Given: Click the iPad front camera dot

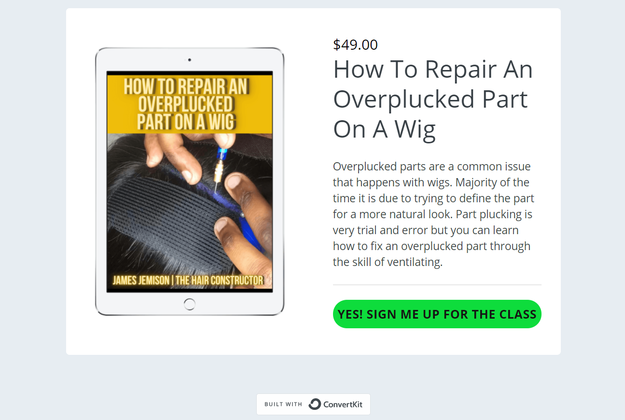Looking at the screenshot, I should (x=190, y=60).
